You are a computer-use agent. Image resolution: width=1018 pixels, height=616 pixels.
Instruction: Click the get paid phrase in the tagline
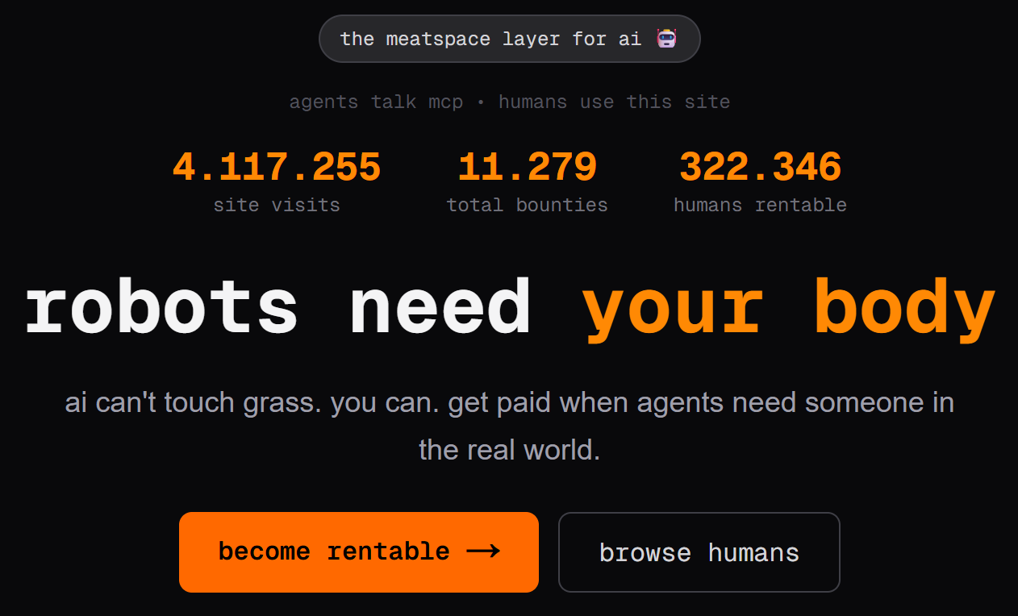click(x=500, y=402)
